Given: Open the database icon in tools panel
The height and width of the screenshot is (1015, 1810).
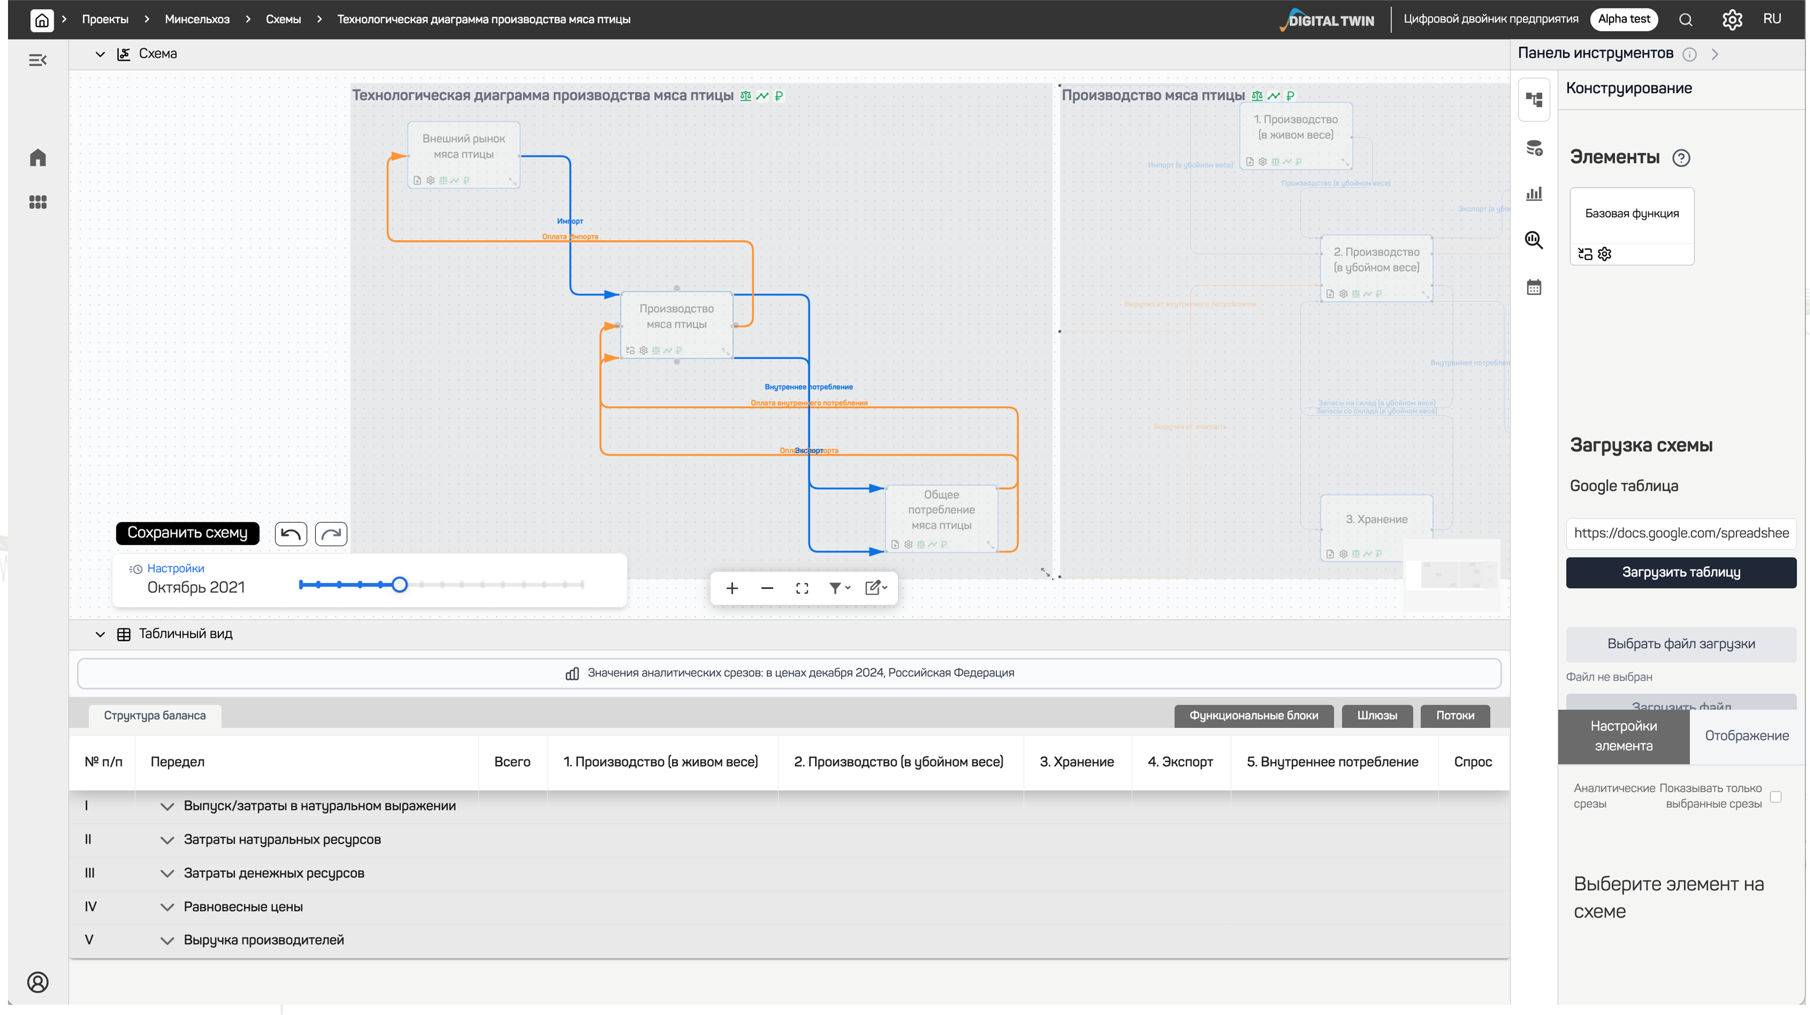Looking at the screenshot, I should tap(1534, 148).
